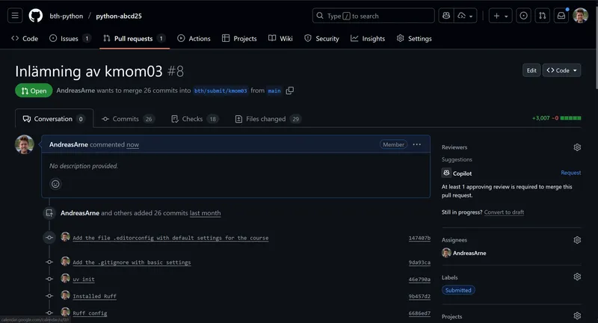Image resolution: width=598 pixels, height=323 pixels.
Task: Open the Assignees gear settings
Action: (x=577, y=240)
